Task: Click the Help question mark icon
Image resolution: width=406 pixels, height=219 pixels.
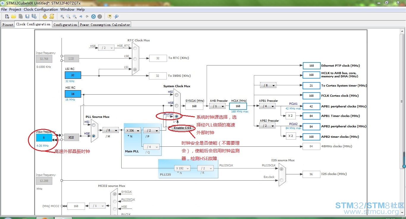Action: [x=110, y=17]
